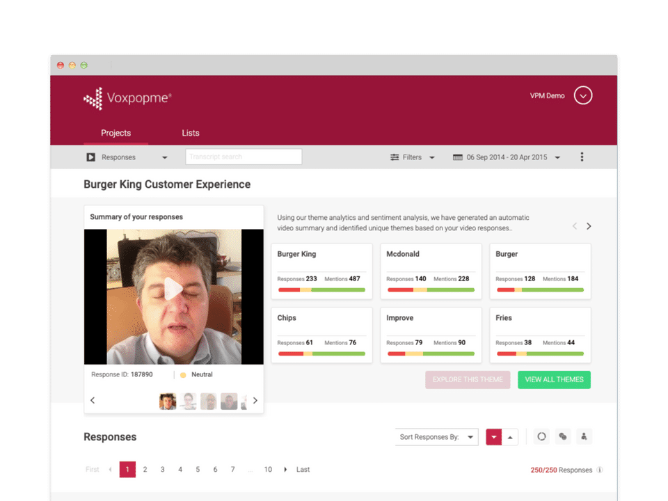Viewport: 668px width, 501px height.
Task: Open the date range dropdown arrow
Action: tap(557, 158)
